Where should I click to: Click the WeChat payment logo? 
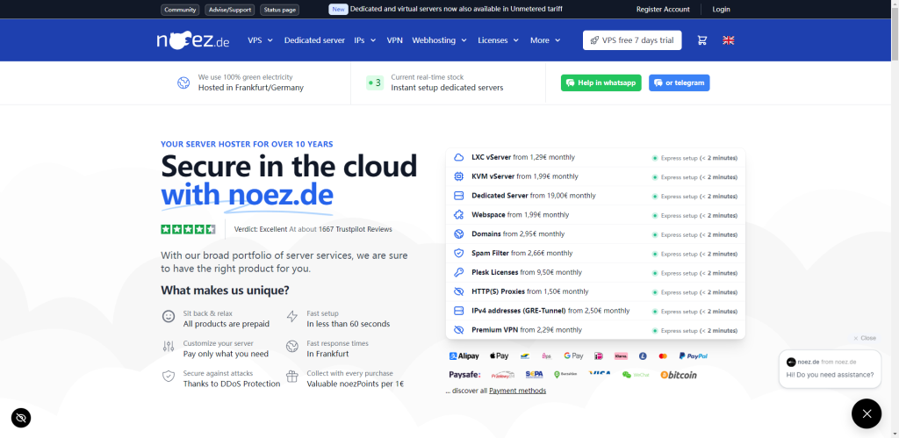(635, 375)
